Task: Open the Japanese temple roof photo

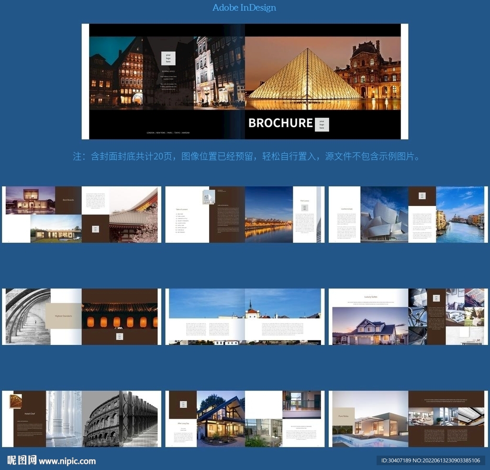Action: coord(134,215)
